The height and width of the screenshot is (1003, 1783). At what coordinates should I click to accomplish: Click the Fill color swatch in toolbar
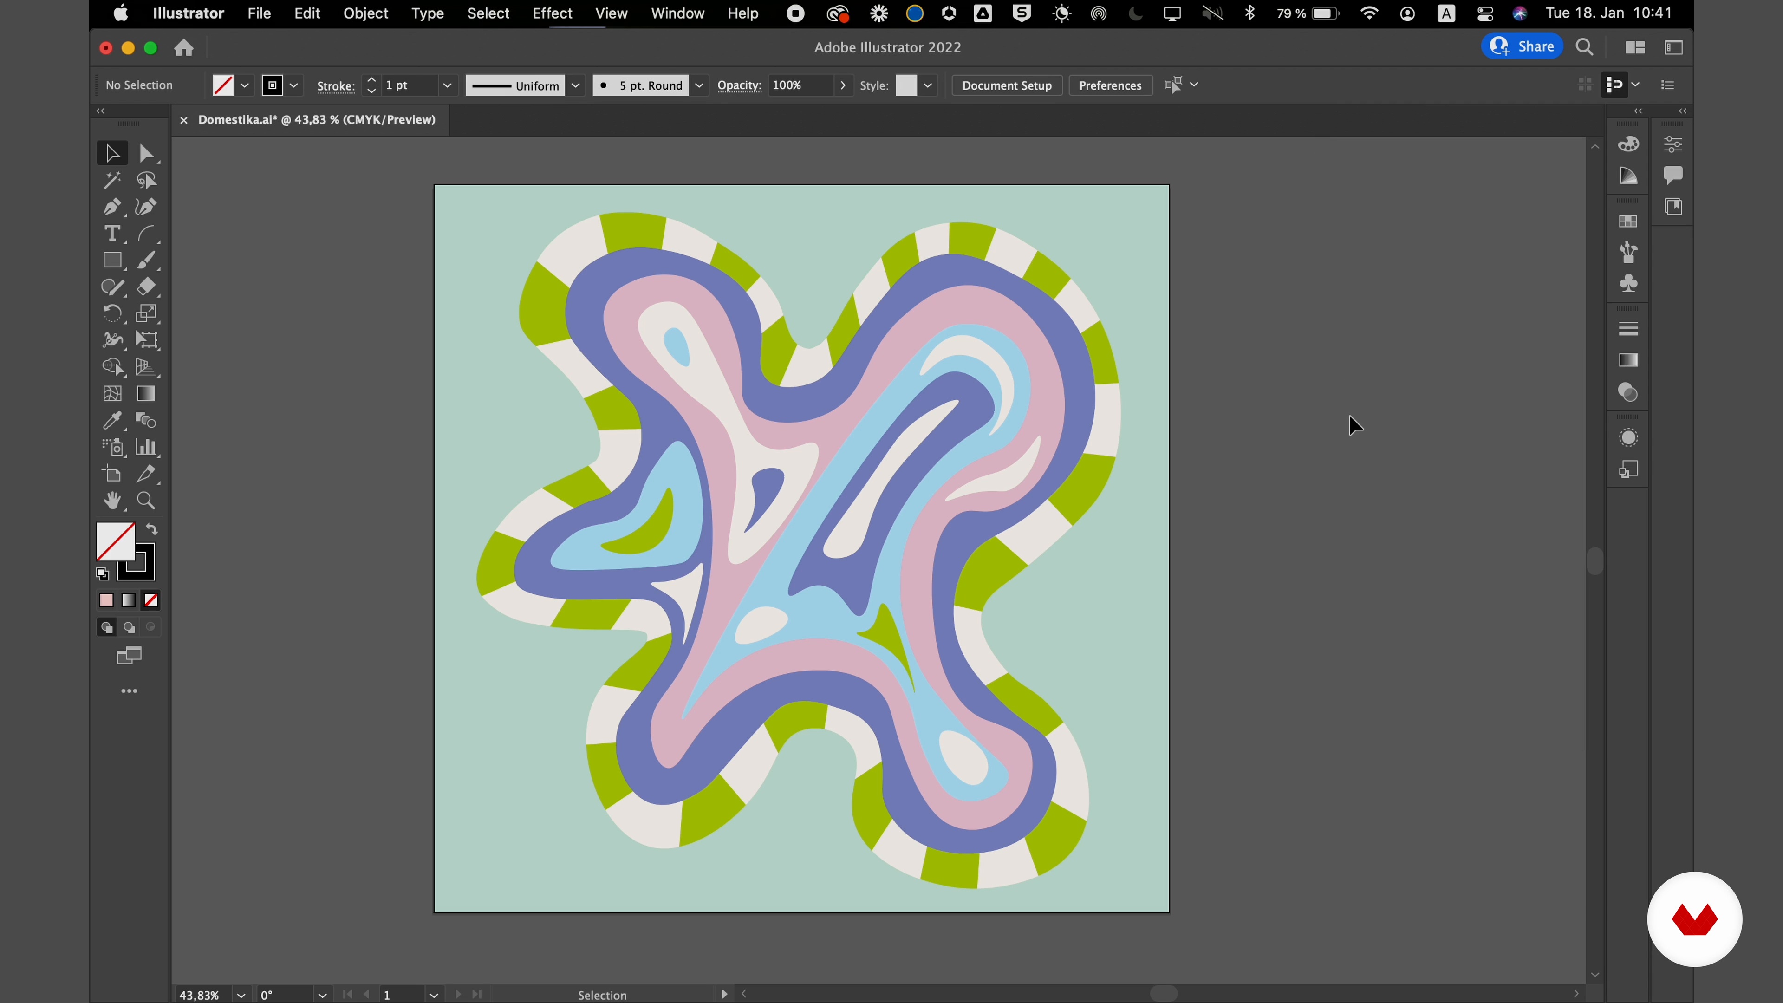[x=115, y=541]
